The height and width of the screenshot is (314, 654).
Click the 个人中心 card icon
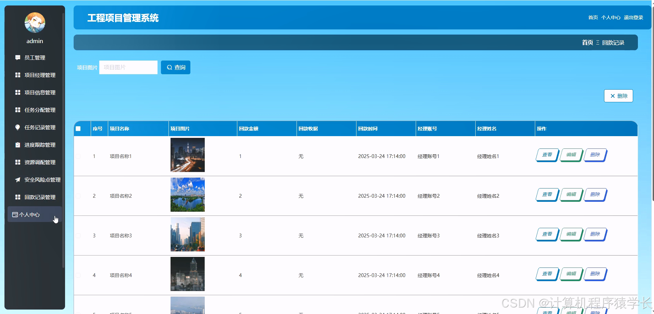point(15,214)
